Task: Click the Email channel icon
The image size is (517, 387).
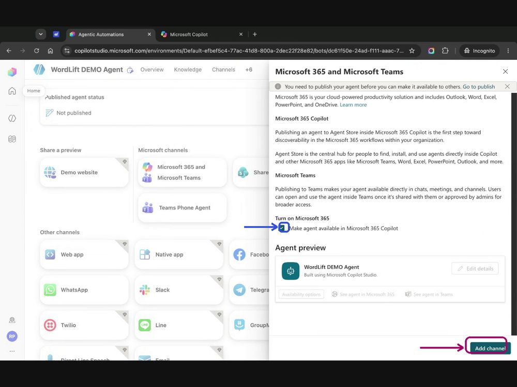Action: point(144,358)
